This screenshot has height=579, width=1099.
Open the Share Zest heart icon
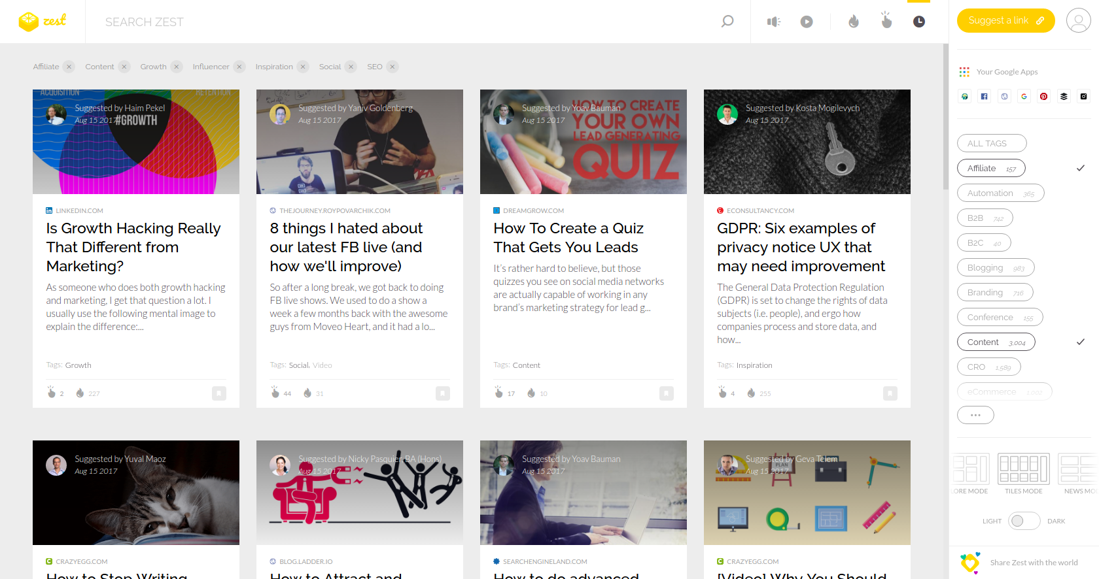point(970,563)
